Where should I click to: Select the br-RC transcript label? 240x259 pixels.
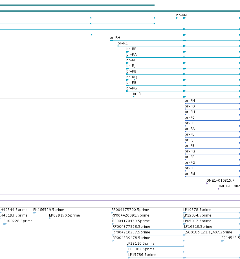123,43
